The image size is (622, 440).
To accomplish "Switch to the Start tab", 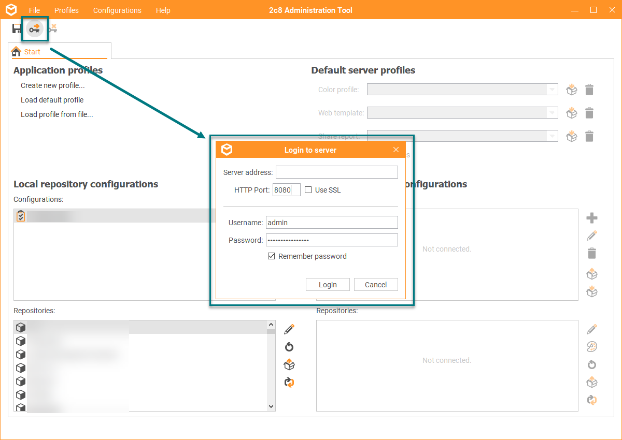I will point(61,51).
